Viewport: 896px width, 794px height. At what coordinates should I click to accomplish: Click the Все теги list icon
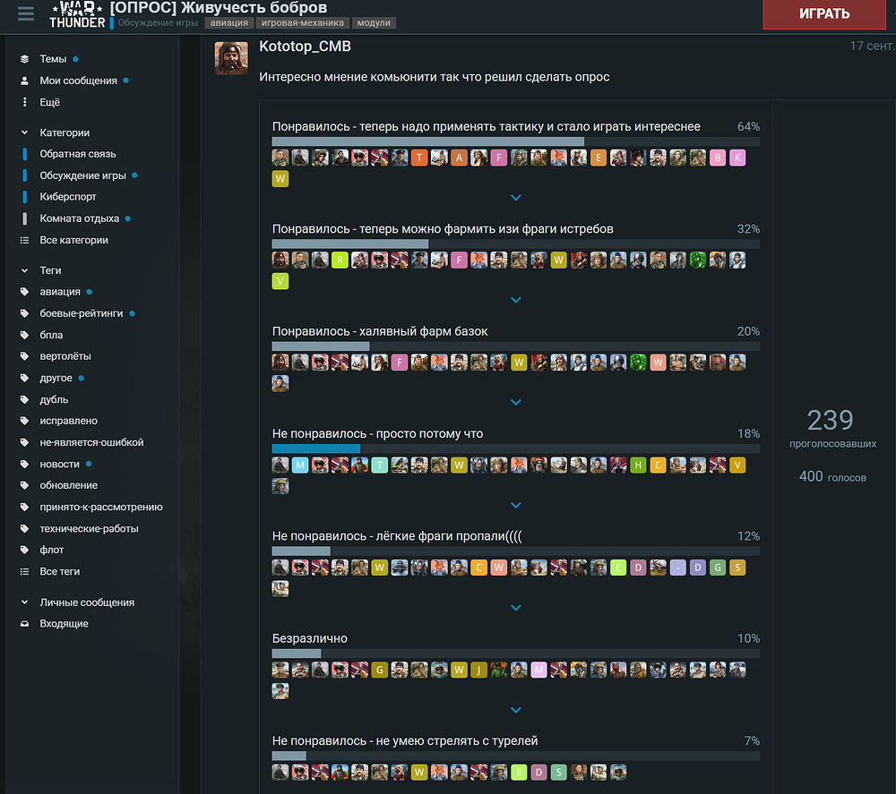24,571
